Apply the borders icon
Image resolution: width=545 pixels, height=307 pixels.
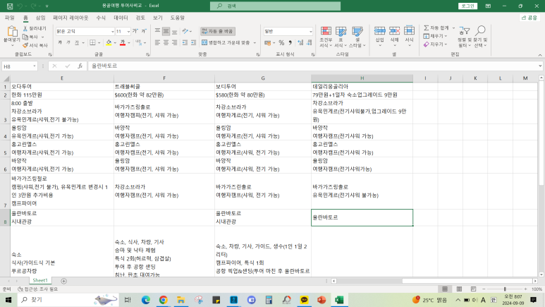click(92, 42)
